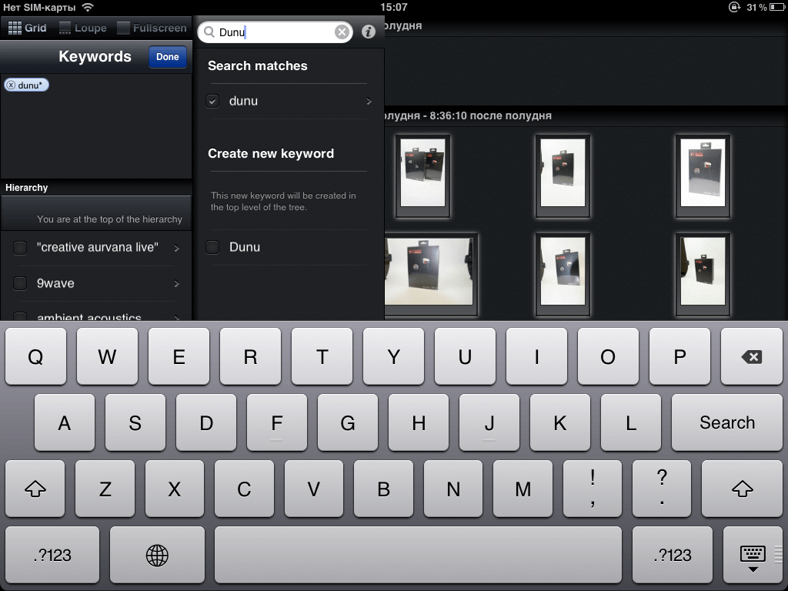Tap the left .?123 key
Image resolution: width=788 pixels, height=591 pixels.
pyautogui.click(x=52, y=555)
